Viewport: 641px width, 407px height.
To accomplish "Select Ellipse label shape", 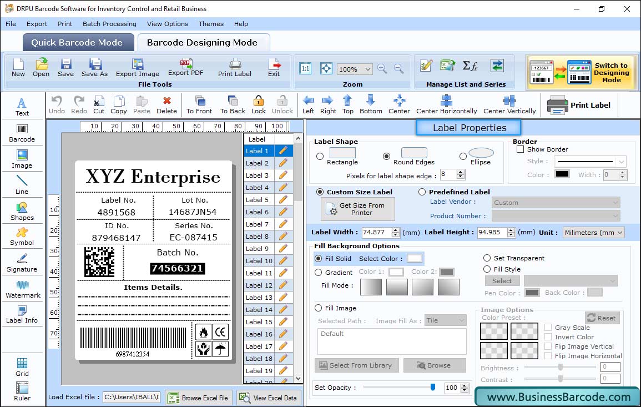I will (x=463, y=156).
